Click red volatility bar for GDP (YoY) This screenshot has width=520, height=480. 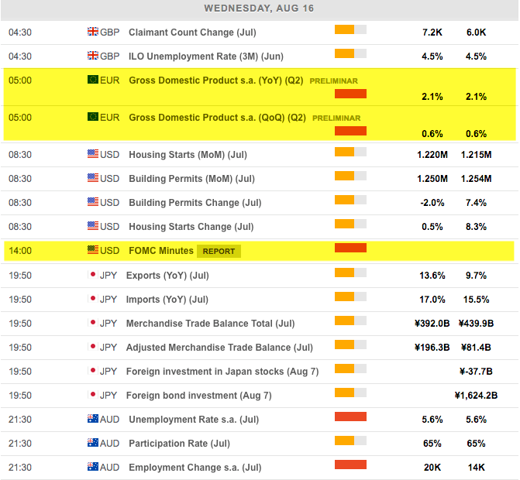pos(350,94)
